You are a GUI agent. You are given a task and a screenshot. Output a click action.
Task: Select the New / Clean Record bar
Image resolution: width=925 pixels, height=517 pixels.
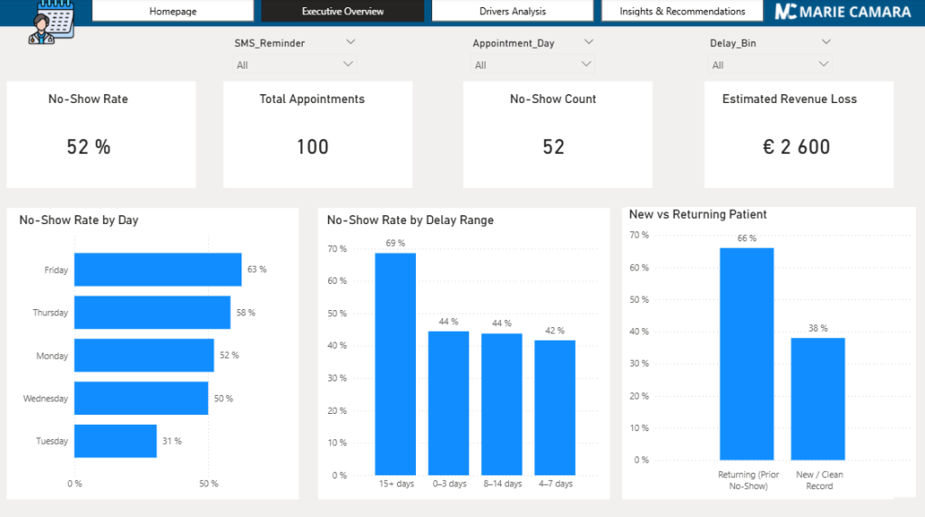(x=817, y=399)
